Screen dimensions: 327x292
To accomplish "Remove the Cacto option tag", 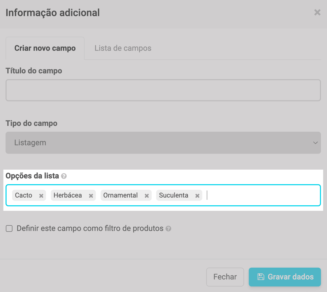I will pos(41,196).
